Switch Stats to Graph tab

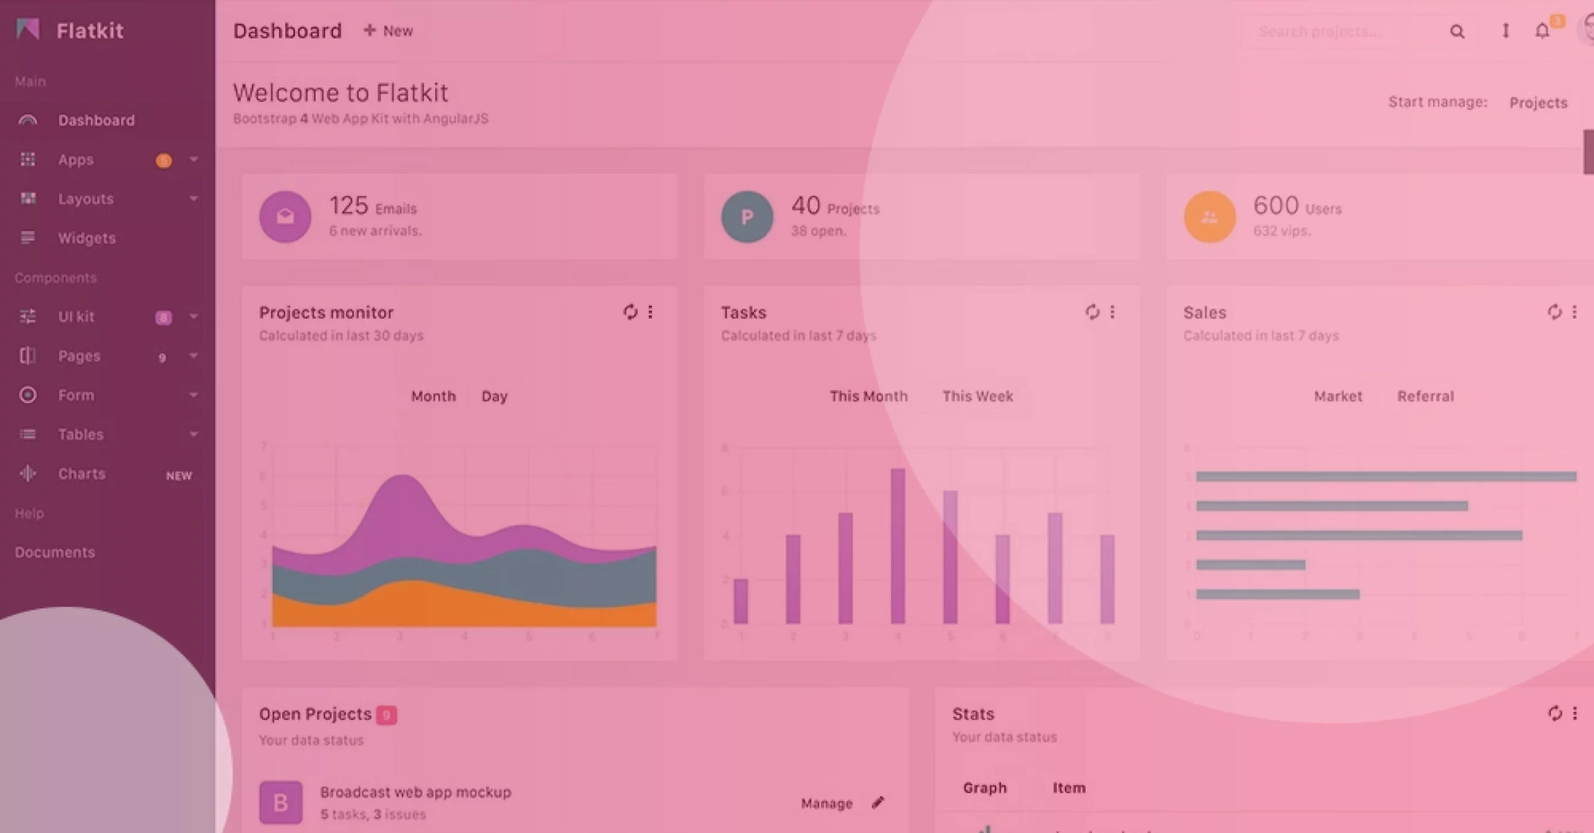coord(984,788)
